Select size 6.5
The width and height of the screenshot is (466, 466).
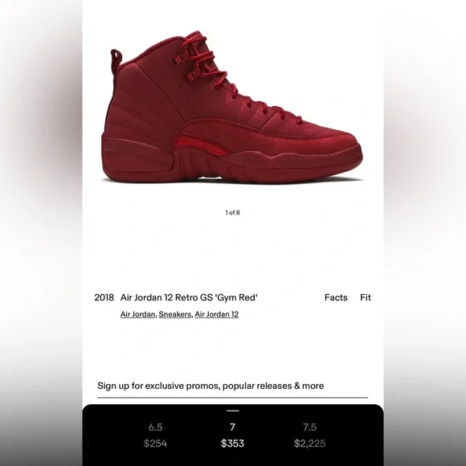coord(155,427)
